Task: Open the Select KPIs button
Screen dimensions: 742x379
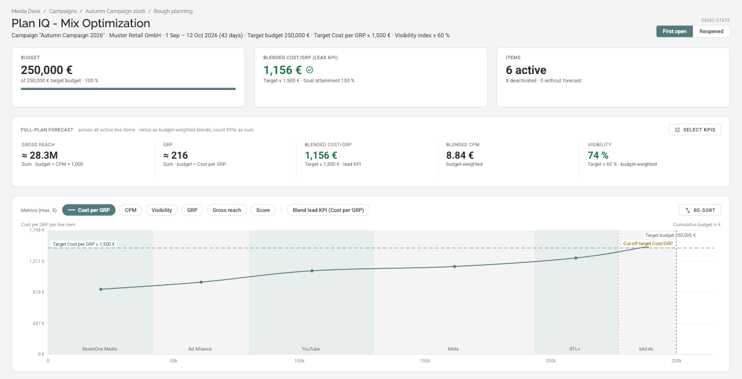Action: click(695, 130)
